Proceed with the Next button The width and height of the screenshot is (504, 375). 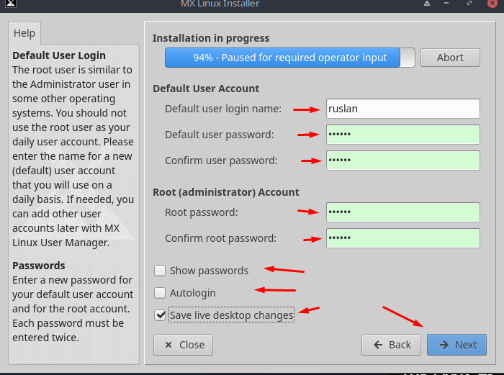[x=456, y=345]
